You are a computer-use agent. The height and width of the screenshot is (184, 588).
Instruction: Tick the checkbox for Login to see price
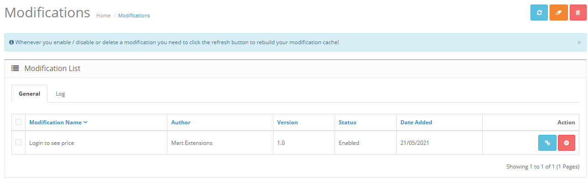click(x=19, y=143)
